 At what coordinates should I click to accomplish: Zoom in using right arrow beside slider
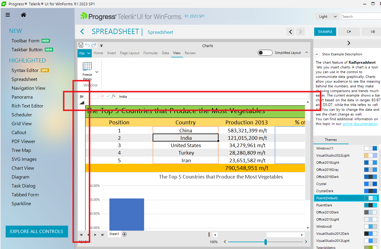pos(306,242)
